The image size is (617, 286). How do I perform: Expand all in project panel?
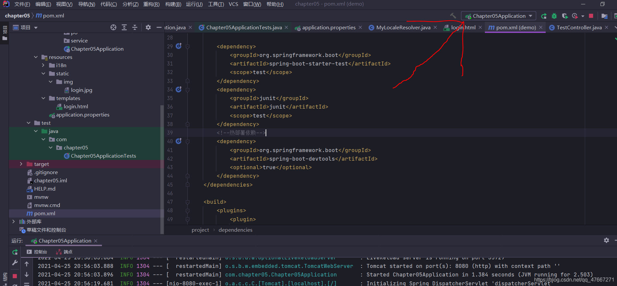(124, 27)
